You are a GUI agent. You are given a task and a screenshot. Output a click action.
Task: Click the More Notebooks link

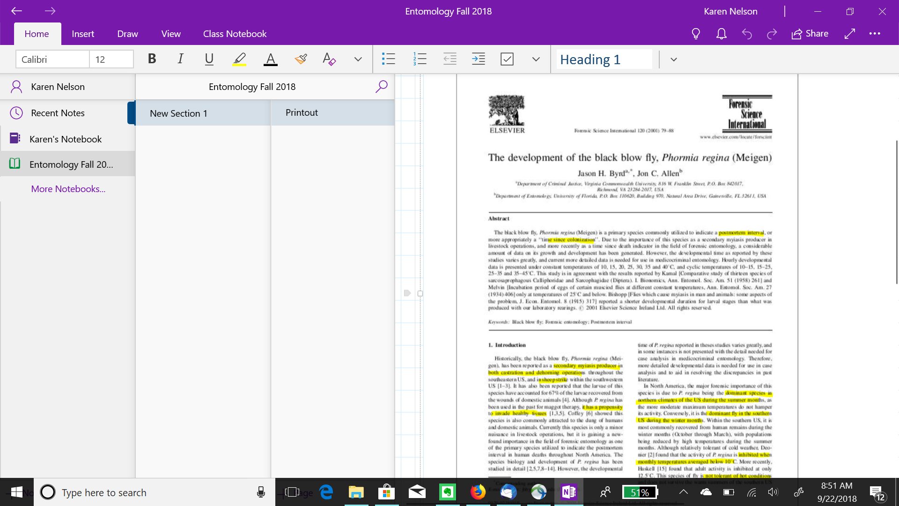click(68, 188)
